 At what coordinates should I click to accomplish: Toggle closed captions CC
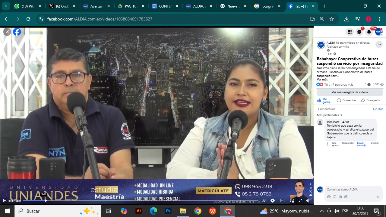click(x=282, y=200)
